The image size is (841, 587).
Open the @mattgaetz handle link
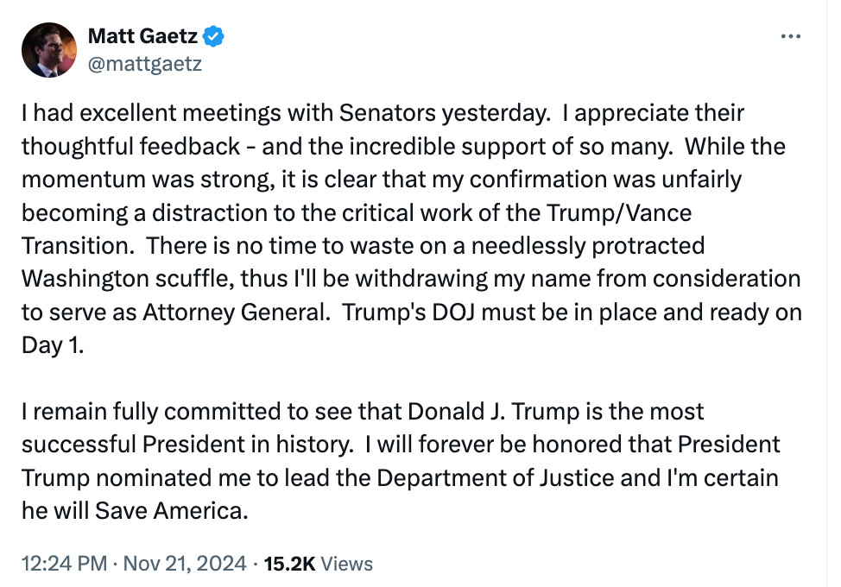point(145,64)
